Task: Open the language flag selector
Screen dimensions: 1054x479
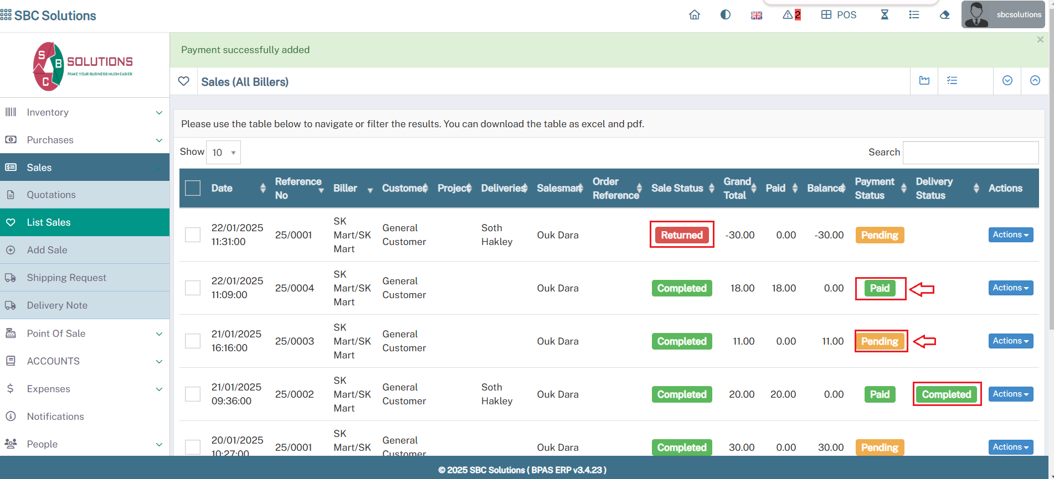Action: point(756,15)
